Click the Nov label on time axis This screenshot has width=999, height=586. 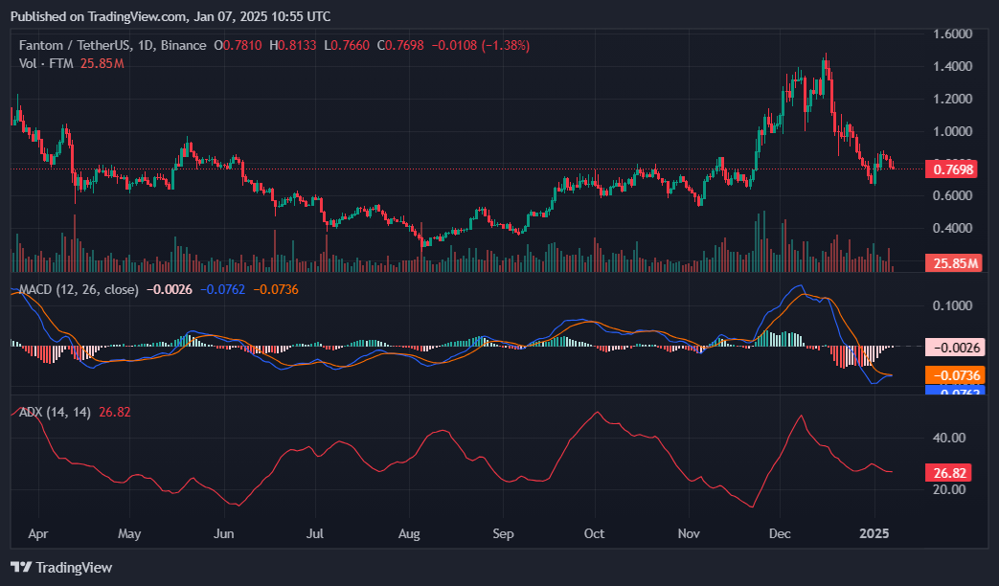[x=689, y=533]
